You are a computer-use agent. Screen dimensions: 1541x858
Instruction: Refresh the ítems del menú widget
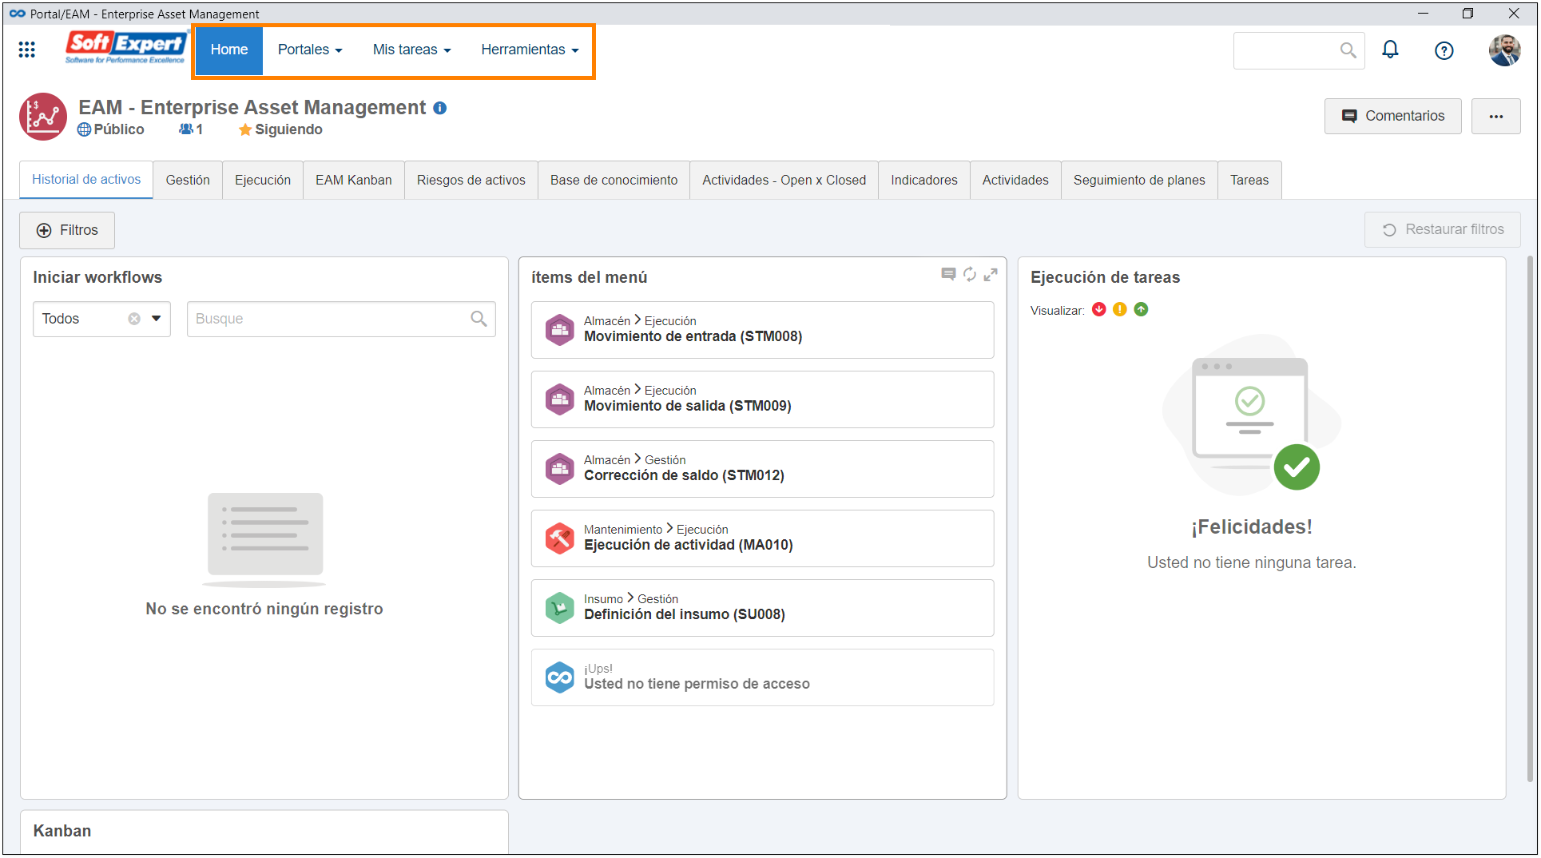(x=969, y=275)
